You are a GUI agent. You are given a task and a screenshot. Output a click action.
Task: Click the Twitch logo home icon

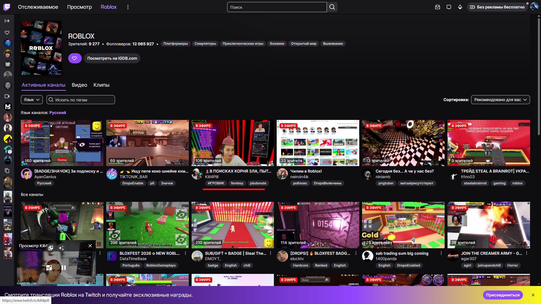7,7
